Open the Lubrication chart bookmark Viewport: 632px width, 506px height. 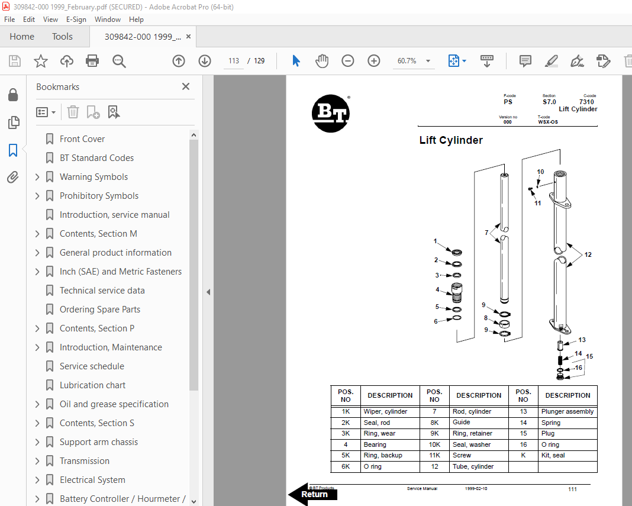[x=92, y=385]
